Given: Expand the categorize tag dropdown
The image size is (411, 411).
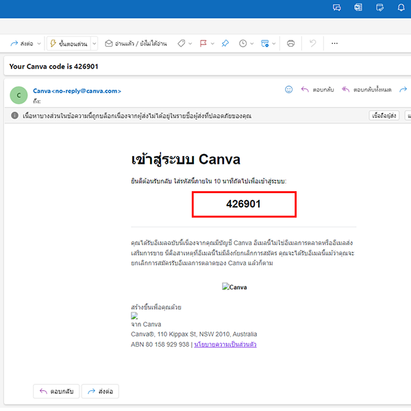Looking at the screenshot, I should tap(190, 44).
